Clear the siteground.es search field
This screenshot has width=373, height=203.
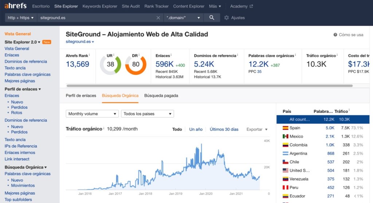(158, 18)
